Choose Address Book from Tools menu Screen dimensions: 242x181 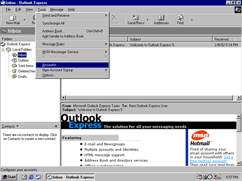point(73,31)
